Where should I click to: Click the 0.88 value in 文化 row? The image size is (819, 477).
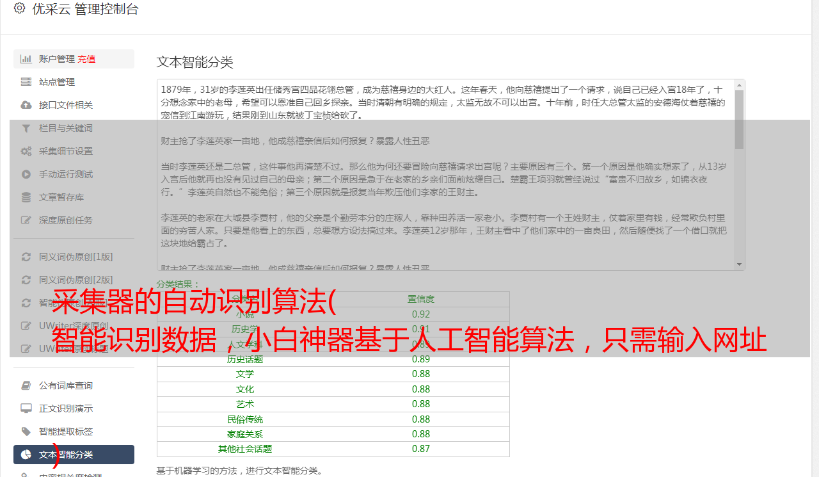[421, 389]
